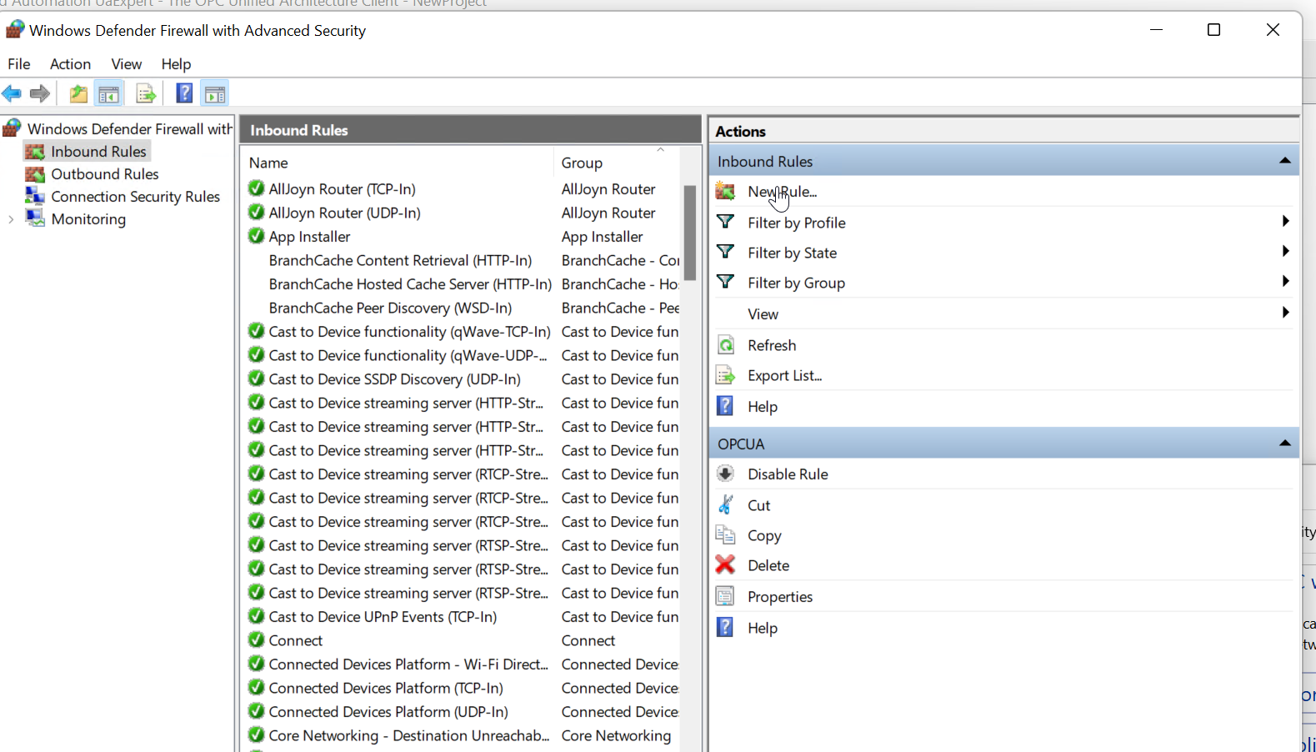The height and width of the screenshot is (752, 1316).
Task: Collapse the OPCUA actions section
Action: (x=1284, y=444)
